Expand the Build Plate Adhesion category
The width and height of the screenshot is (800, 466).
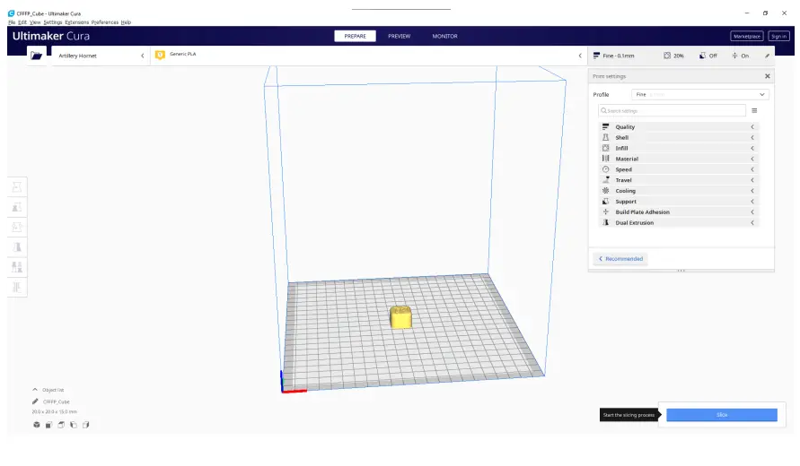pyautogui.click(x=679, y=211)
